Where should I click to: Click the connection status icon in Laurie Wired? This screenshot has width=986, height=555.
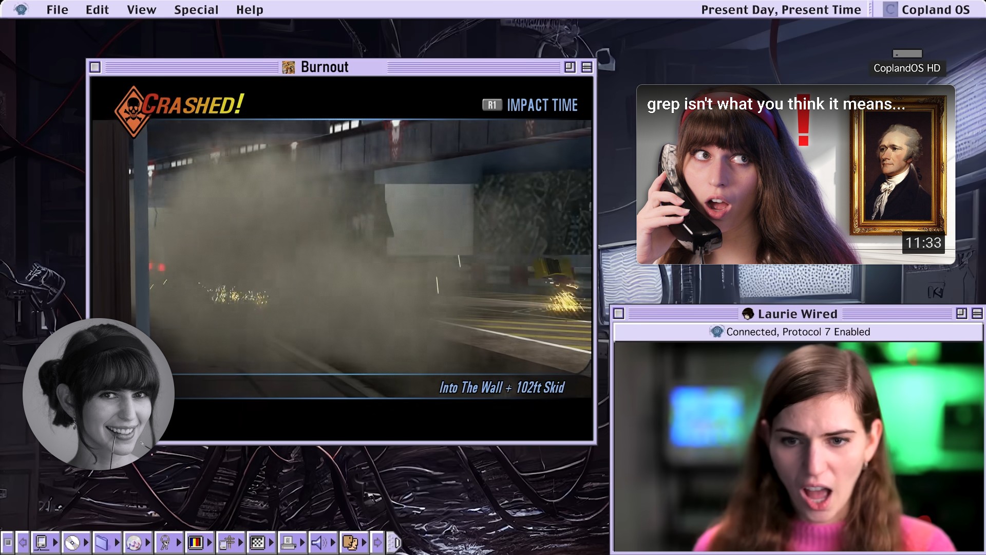(717, 331)
